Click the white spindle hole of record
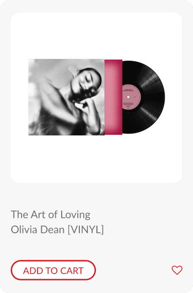 coord(128,97)
